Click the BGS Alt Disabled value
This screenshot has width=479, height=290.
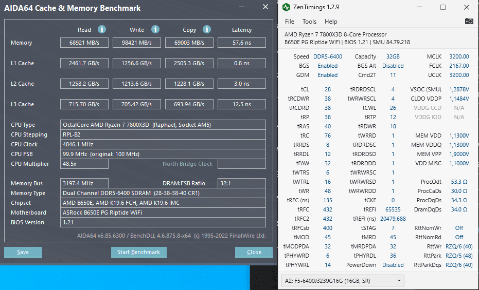393,66
